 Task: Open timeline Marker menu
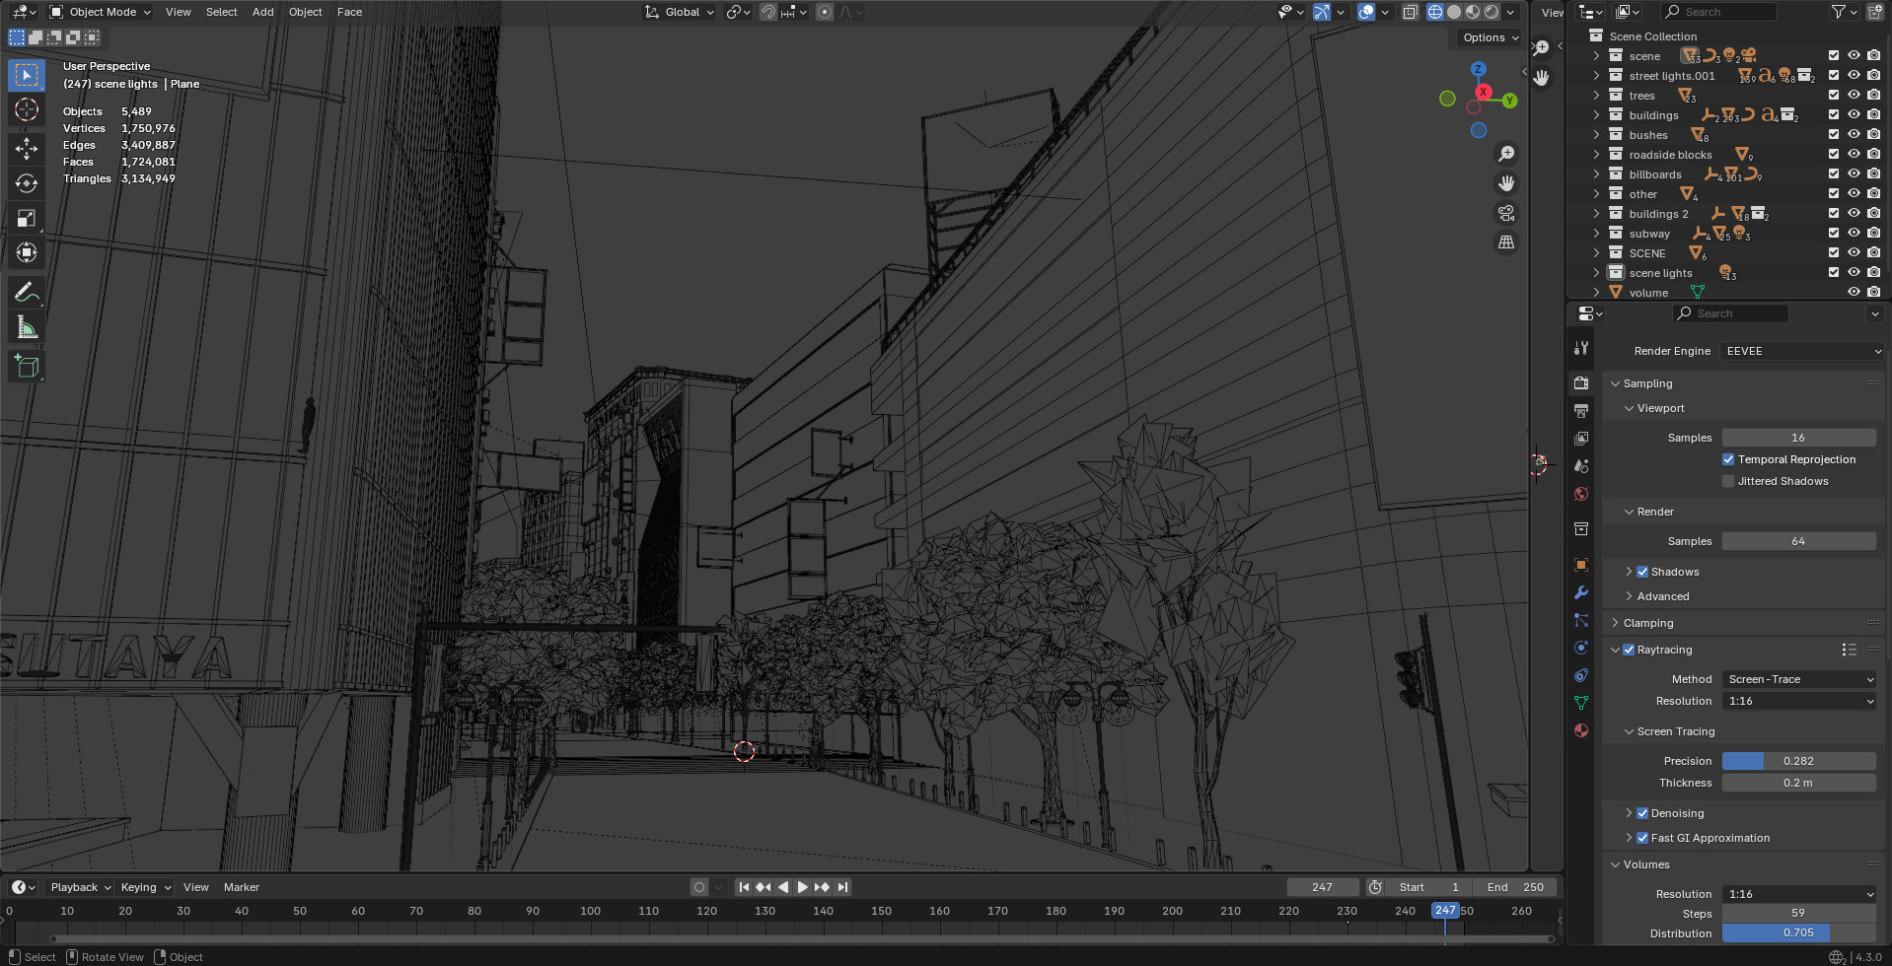[241, 887]
